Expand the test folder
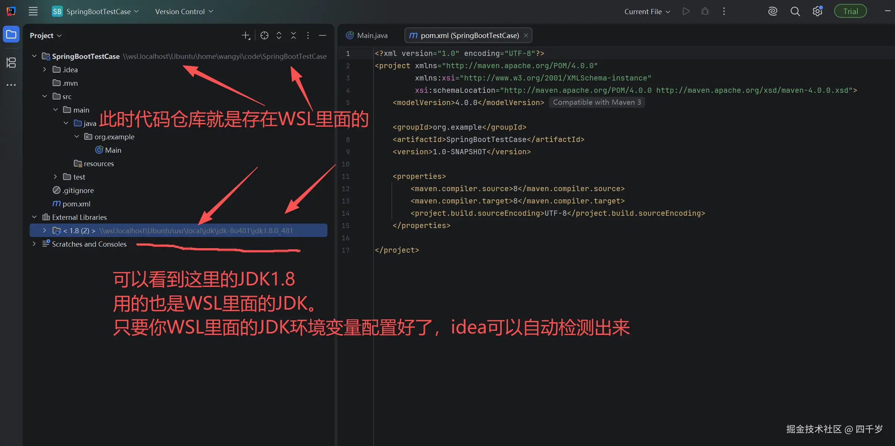Image resolution: width=895 pixels, height=446 pixels. click(55, 177)
